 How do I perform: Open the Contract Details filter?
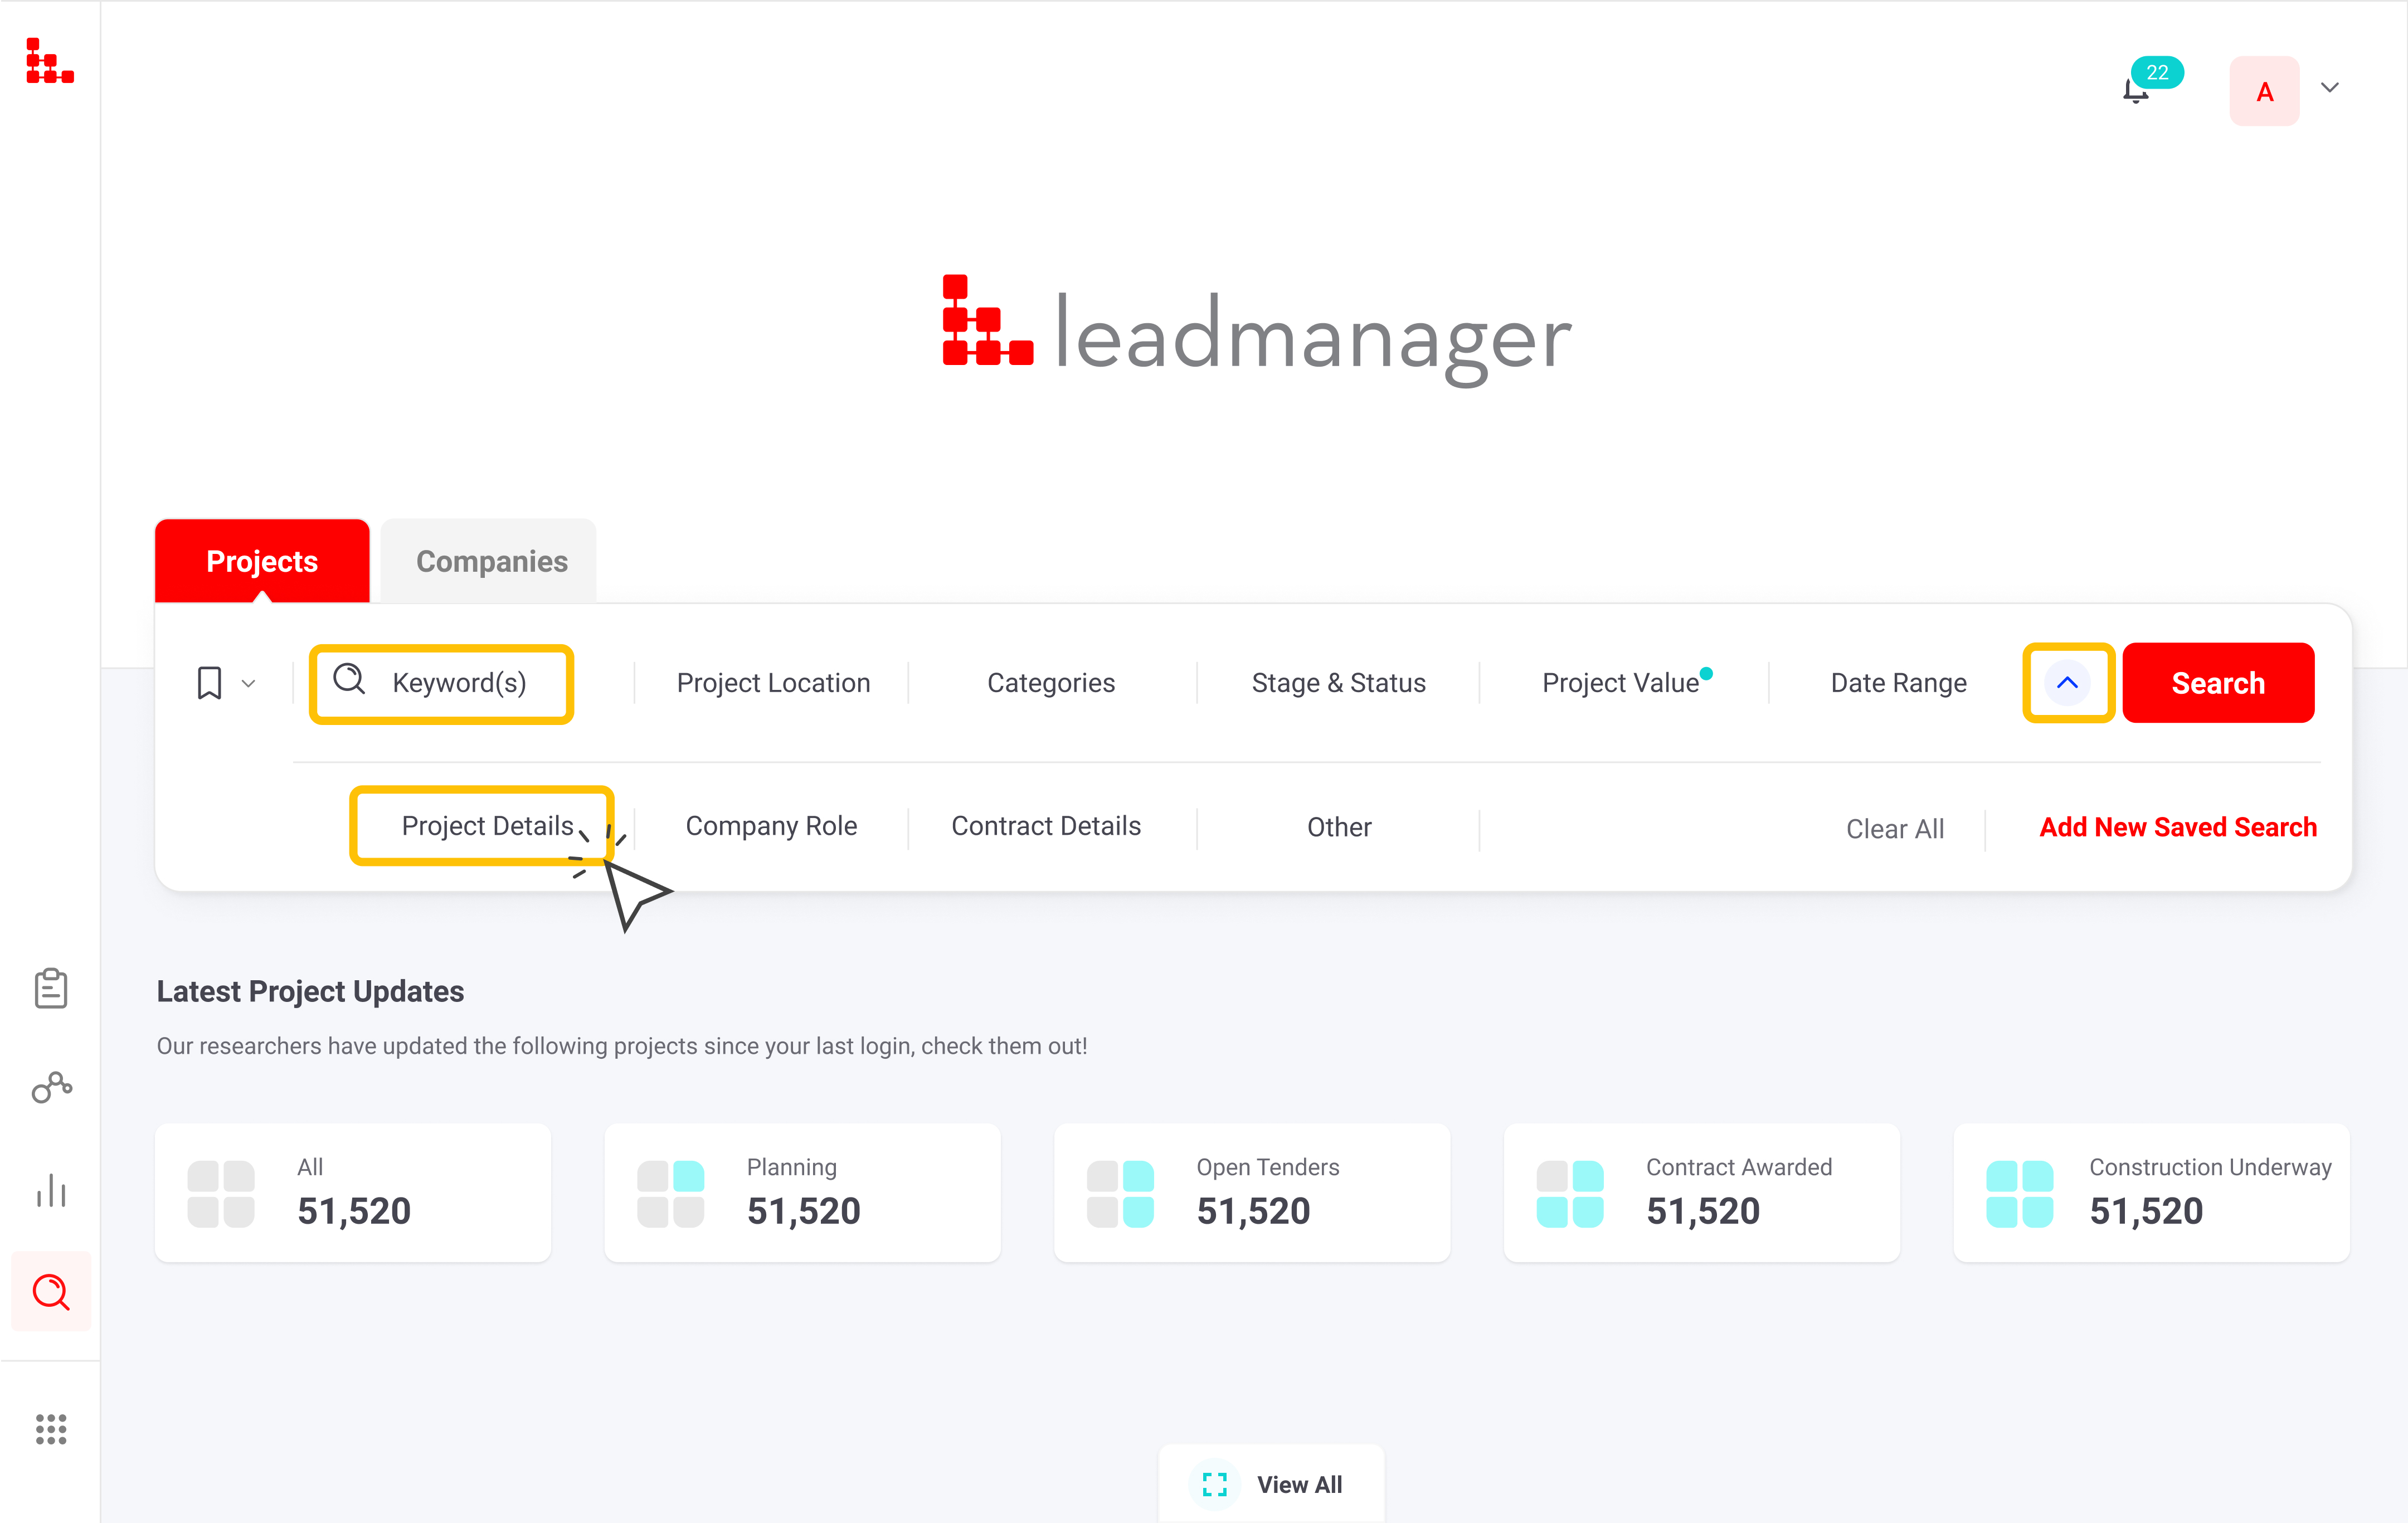1046,826
